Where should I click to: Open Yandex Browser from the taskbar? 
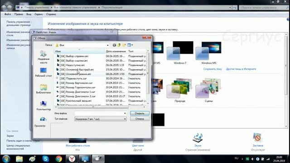(72, 159)
